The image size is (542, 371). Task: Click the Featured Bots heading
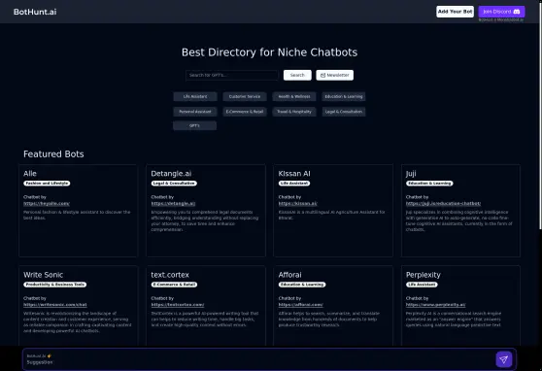[53, 154]
